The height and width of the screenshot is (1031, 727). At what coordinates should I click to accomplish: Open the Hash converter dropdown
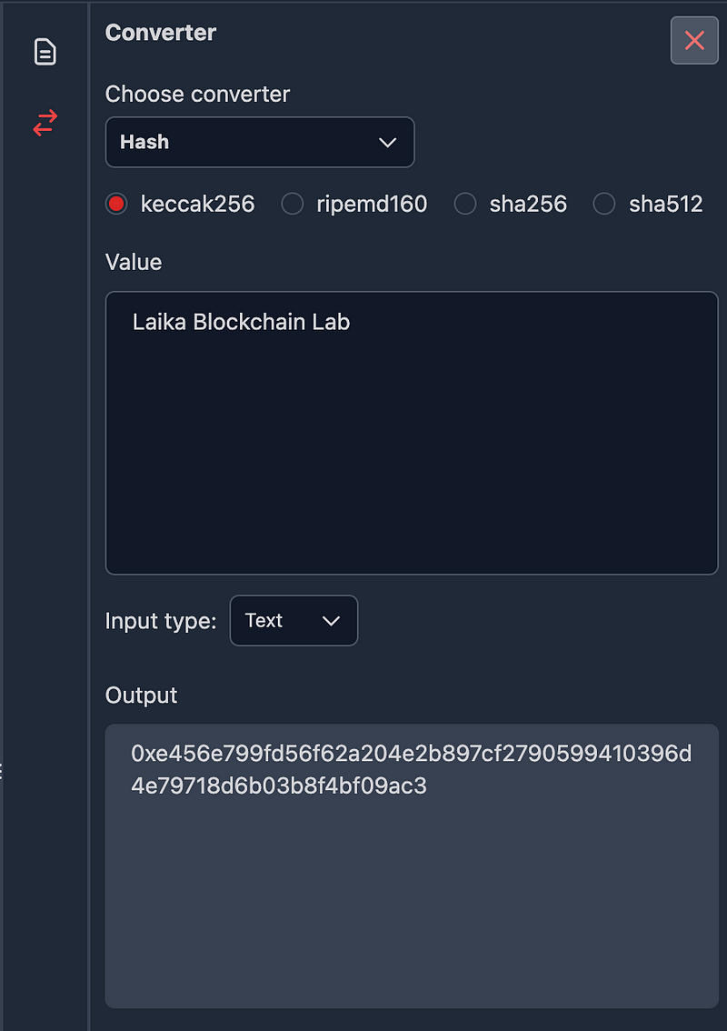pyautogui.click(x=259, y=142)
